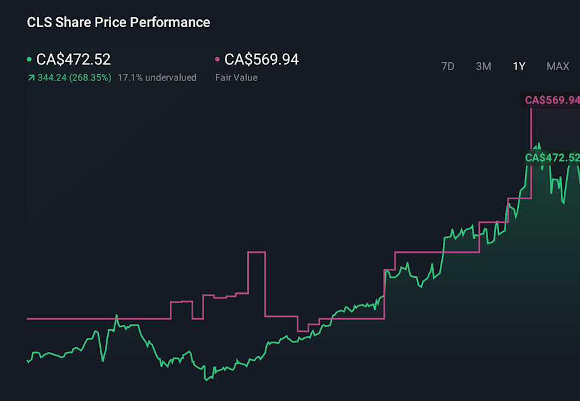580x401 pixels.
Task: Switch to the 3M time range
Action: 483,66
